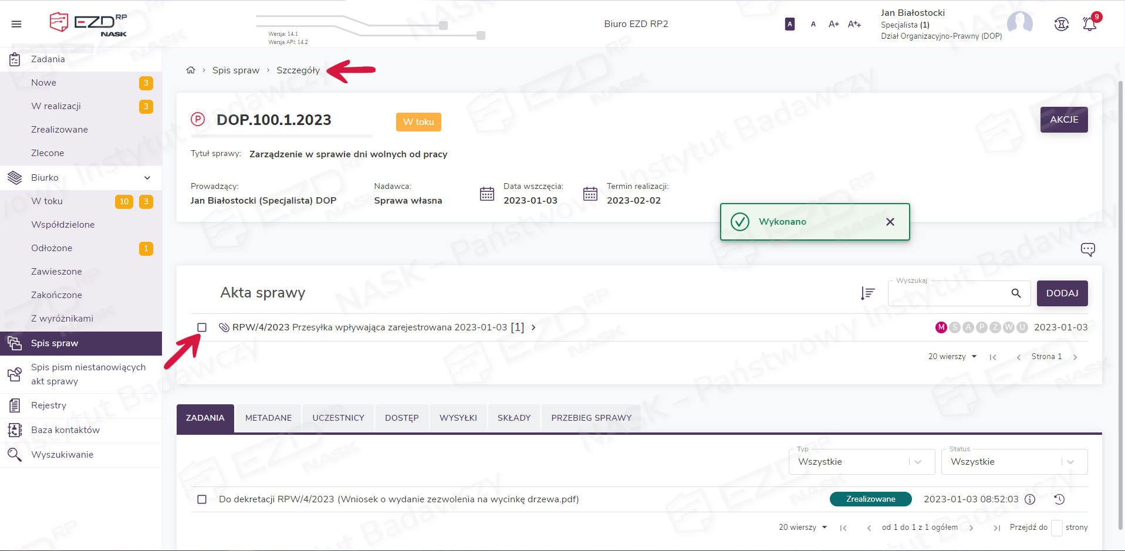Collapse the Biurko sidebar section
This screenshot has height=551, width=1125.
[x=147, y=178]
